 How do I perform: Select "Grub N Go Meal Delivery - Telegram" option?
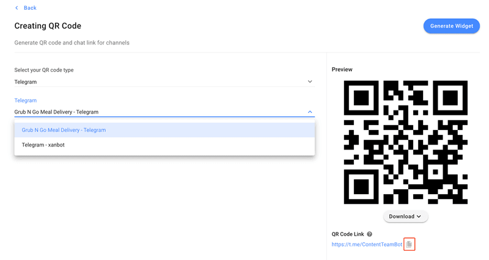tap(64, 130)
